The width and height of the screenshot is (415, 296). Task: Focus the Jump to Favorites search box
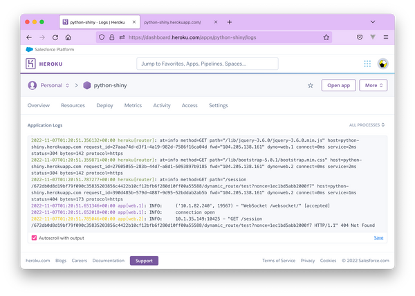(207, 64)
